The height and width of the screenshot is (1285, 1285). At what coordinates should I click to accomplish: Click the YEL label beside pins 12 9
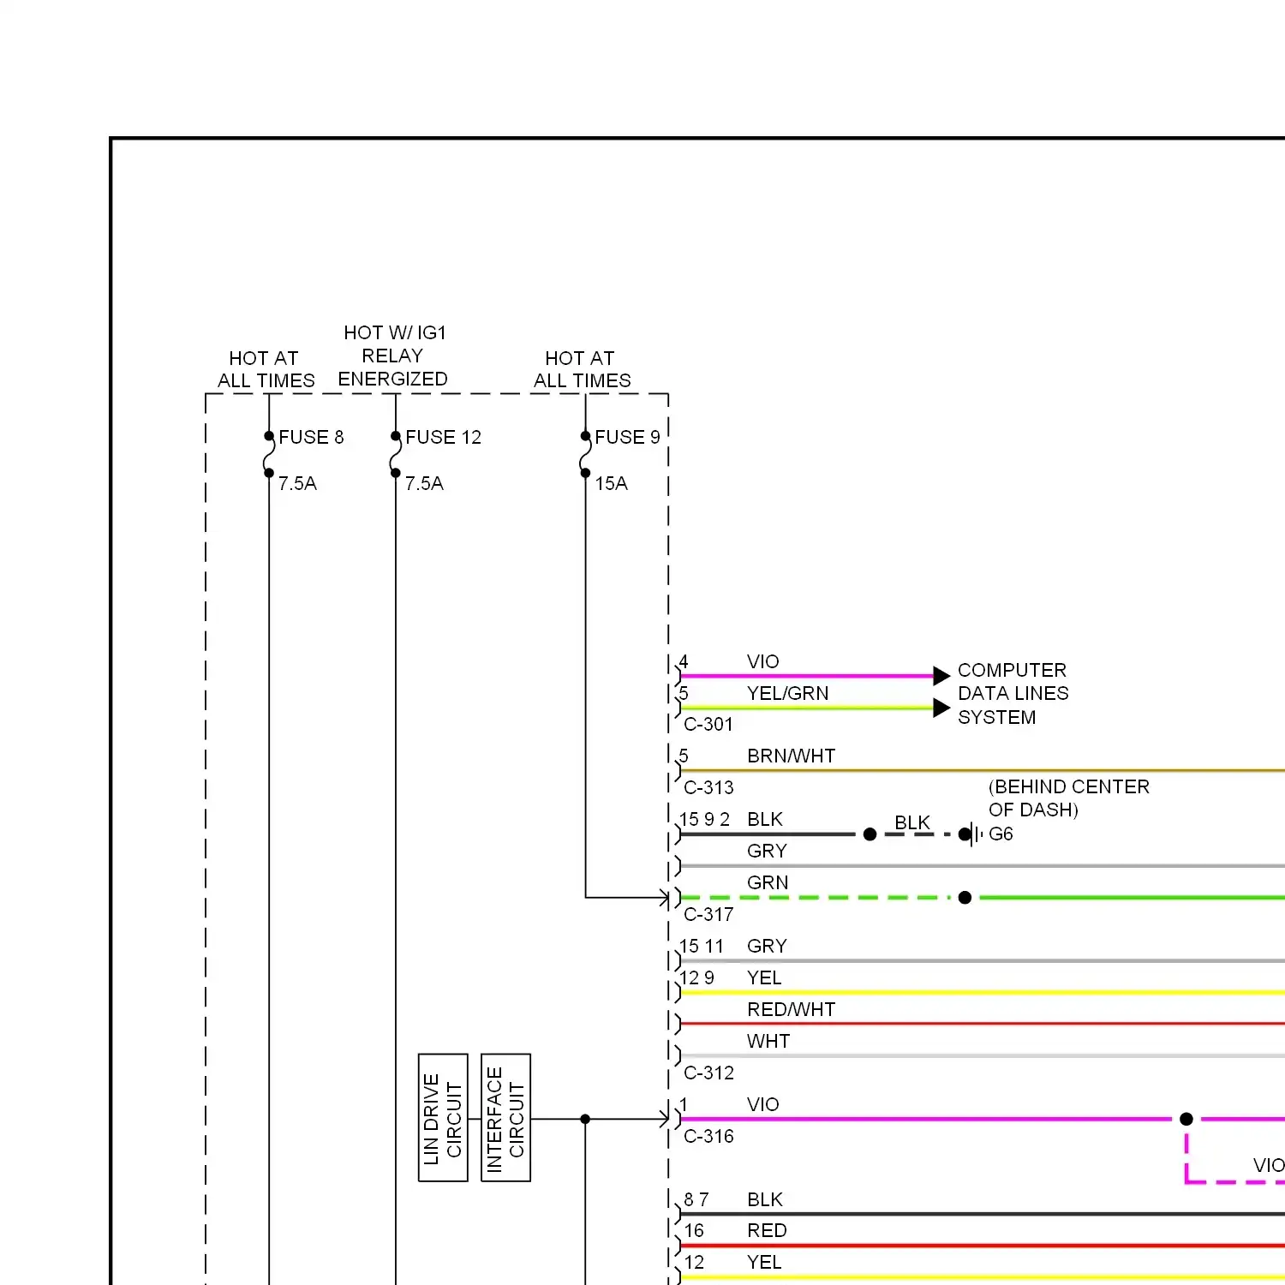pyautogui.click(x=764, y=977)
